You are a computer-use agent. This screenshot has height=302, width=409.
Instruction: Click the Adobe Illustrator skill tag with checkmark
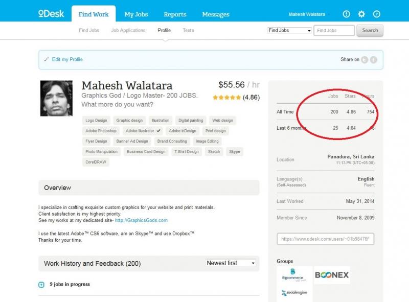(144, 131)
